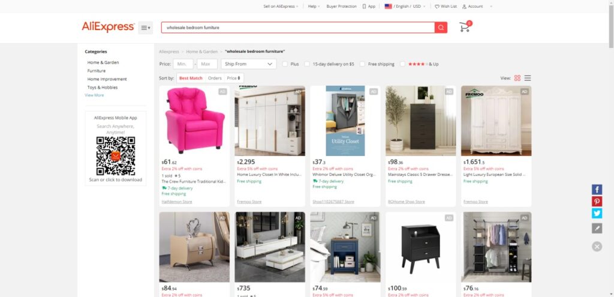
Task: Open the categories hamburger menu dropdown
Action: click(x=145, y=28)
